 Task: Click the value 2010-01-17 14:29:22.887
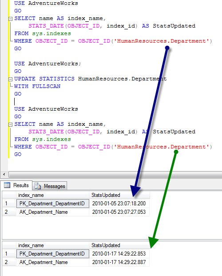point(119,262)
